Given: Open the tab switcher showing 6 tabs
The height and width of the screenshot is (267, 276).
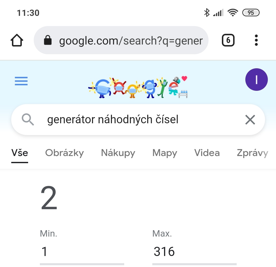Looking at the screenshot, I should click(x=228, y=40).
